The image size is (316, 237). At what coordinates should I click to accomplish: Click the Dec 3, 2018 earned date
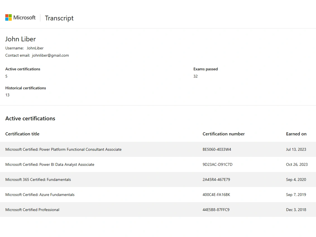(x=296, y=210)
